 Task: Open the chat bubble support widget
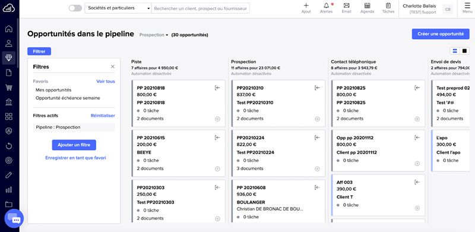(14, 218)
